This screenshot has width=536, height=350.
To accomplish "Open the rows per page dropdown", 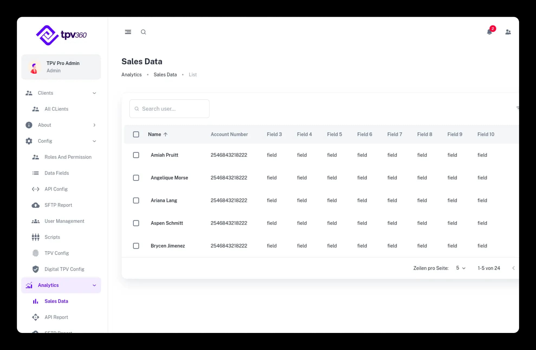I will (460, 268).
